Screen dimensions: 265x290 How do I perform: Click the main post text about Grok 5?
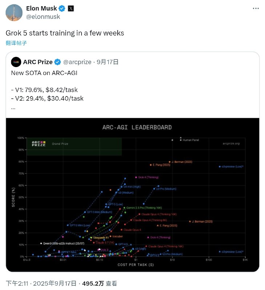(65, 33)
